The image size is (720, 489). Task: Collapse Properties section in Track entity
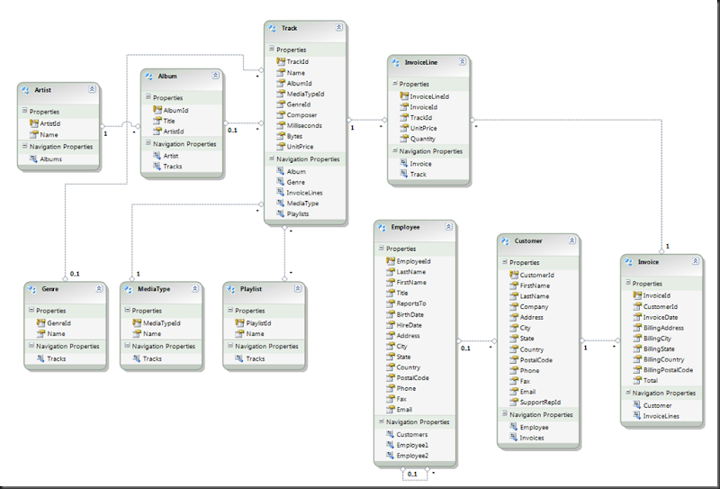click(x=272, y=49)
